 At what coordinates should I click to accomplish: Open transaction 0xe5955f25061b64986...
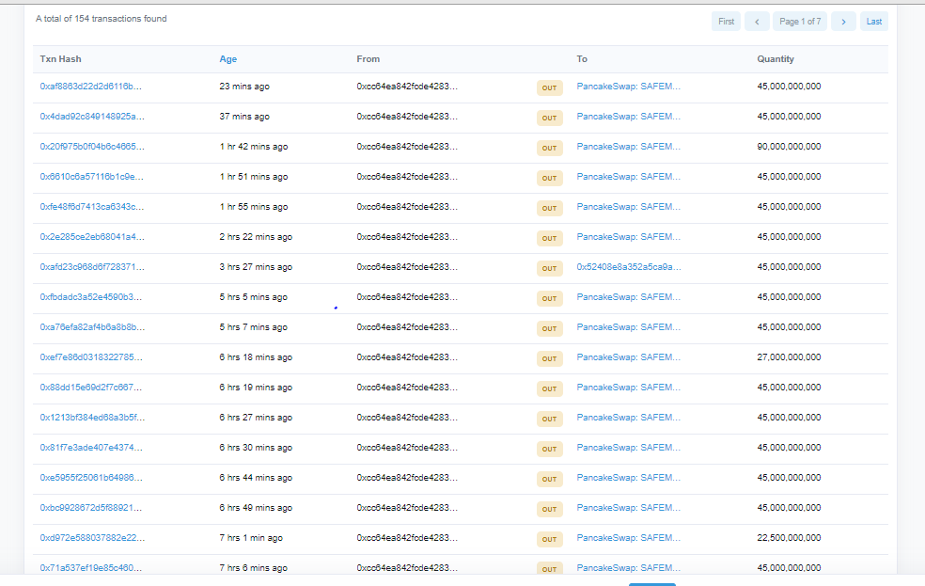91,478
